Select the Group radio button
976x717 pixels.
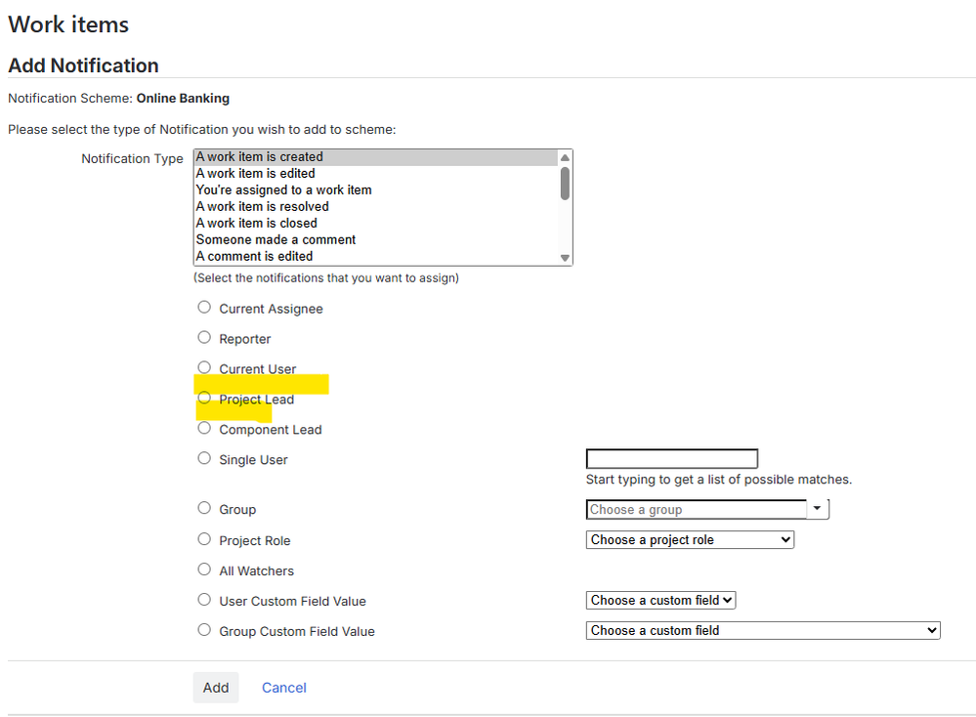click(x=204, y=508)
